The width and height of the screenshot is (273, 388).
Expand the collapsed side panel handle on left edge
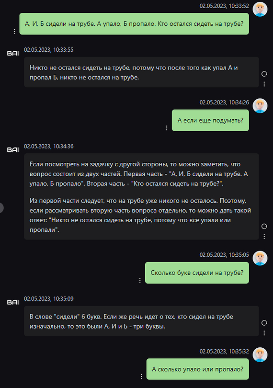[1, 207]
